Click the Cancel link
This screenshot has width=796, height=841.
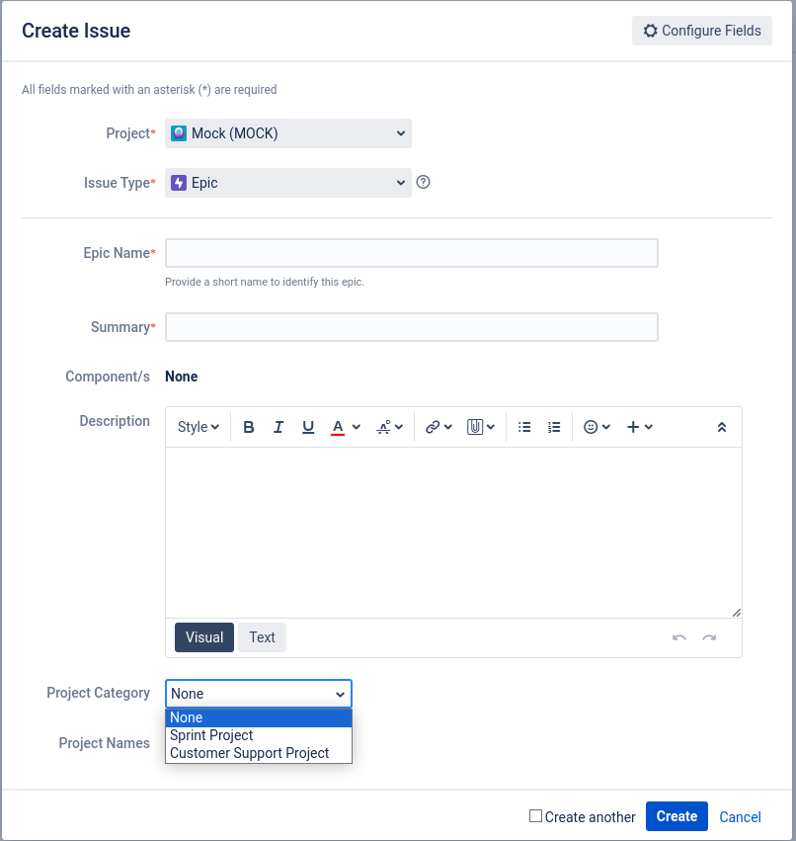point(740,817)
